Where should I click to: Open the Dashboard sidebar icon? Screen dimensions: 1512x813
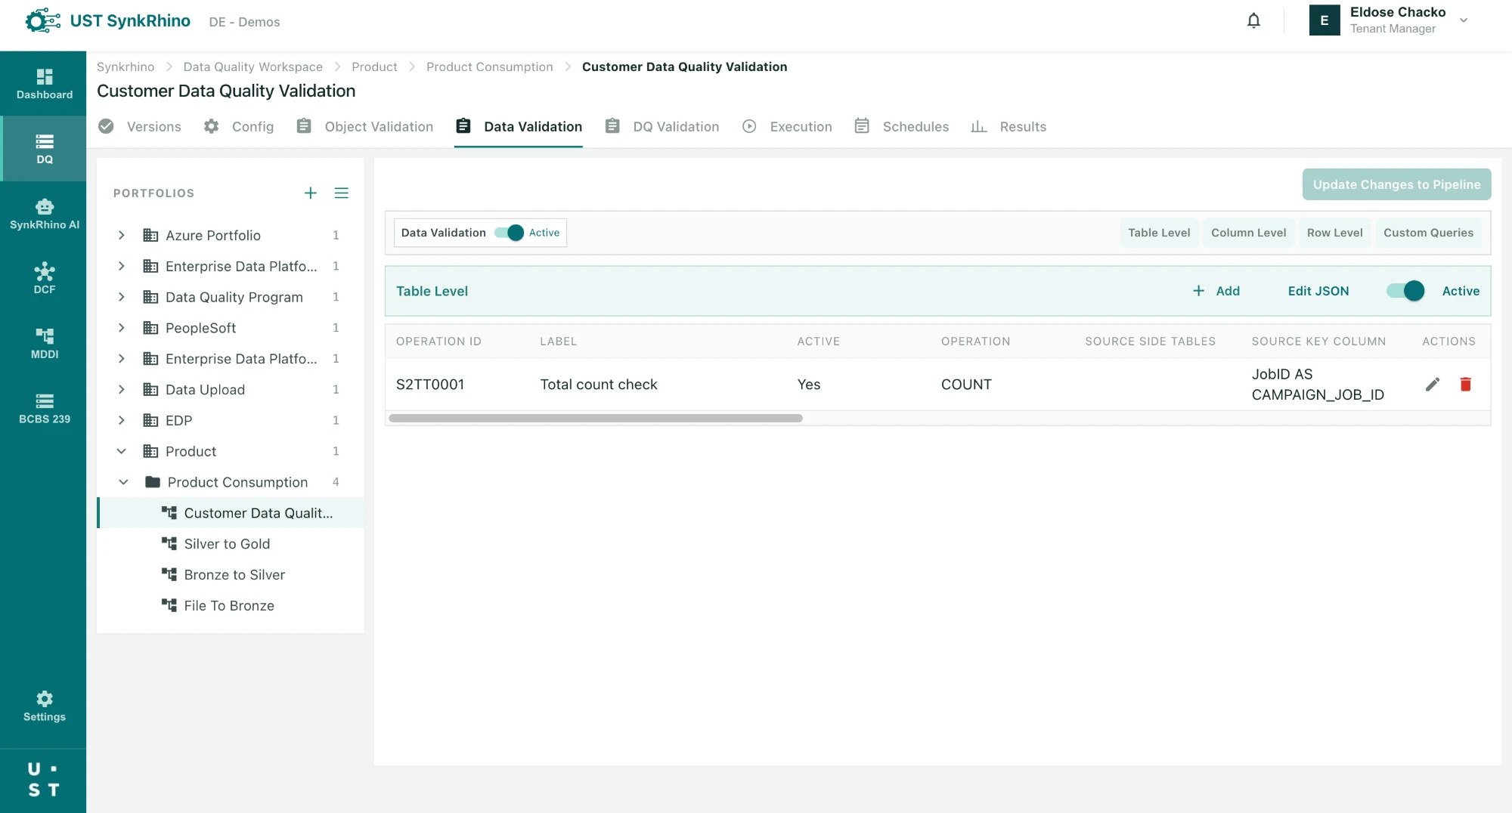44,84
